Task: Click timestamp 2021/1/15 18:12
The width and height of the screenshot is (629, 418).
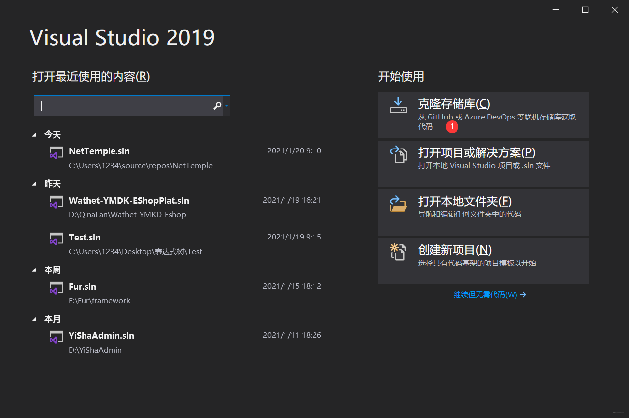Action: click(x=292, y=286)
